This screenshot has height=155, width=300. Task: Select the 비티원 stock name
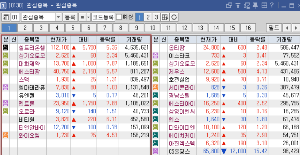click(x=27, y=120)
